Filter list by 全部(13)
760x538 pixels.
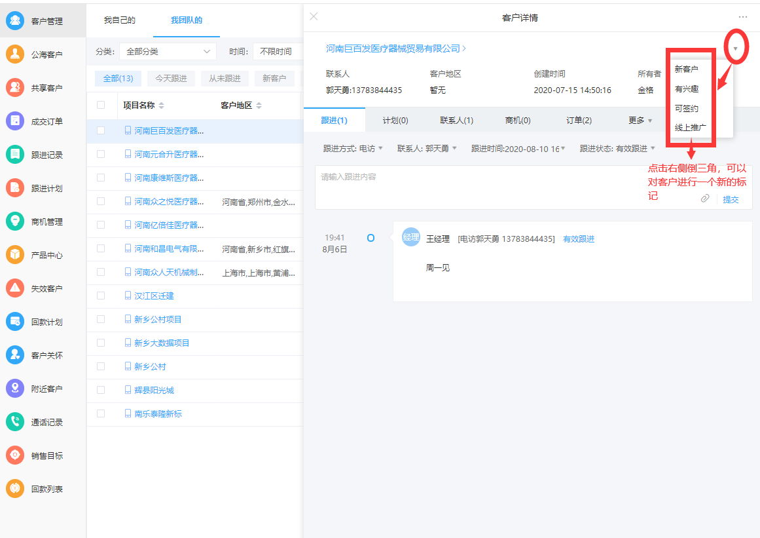tap(118, 78)
